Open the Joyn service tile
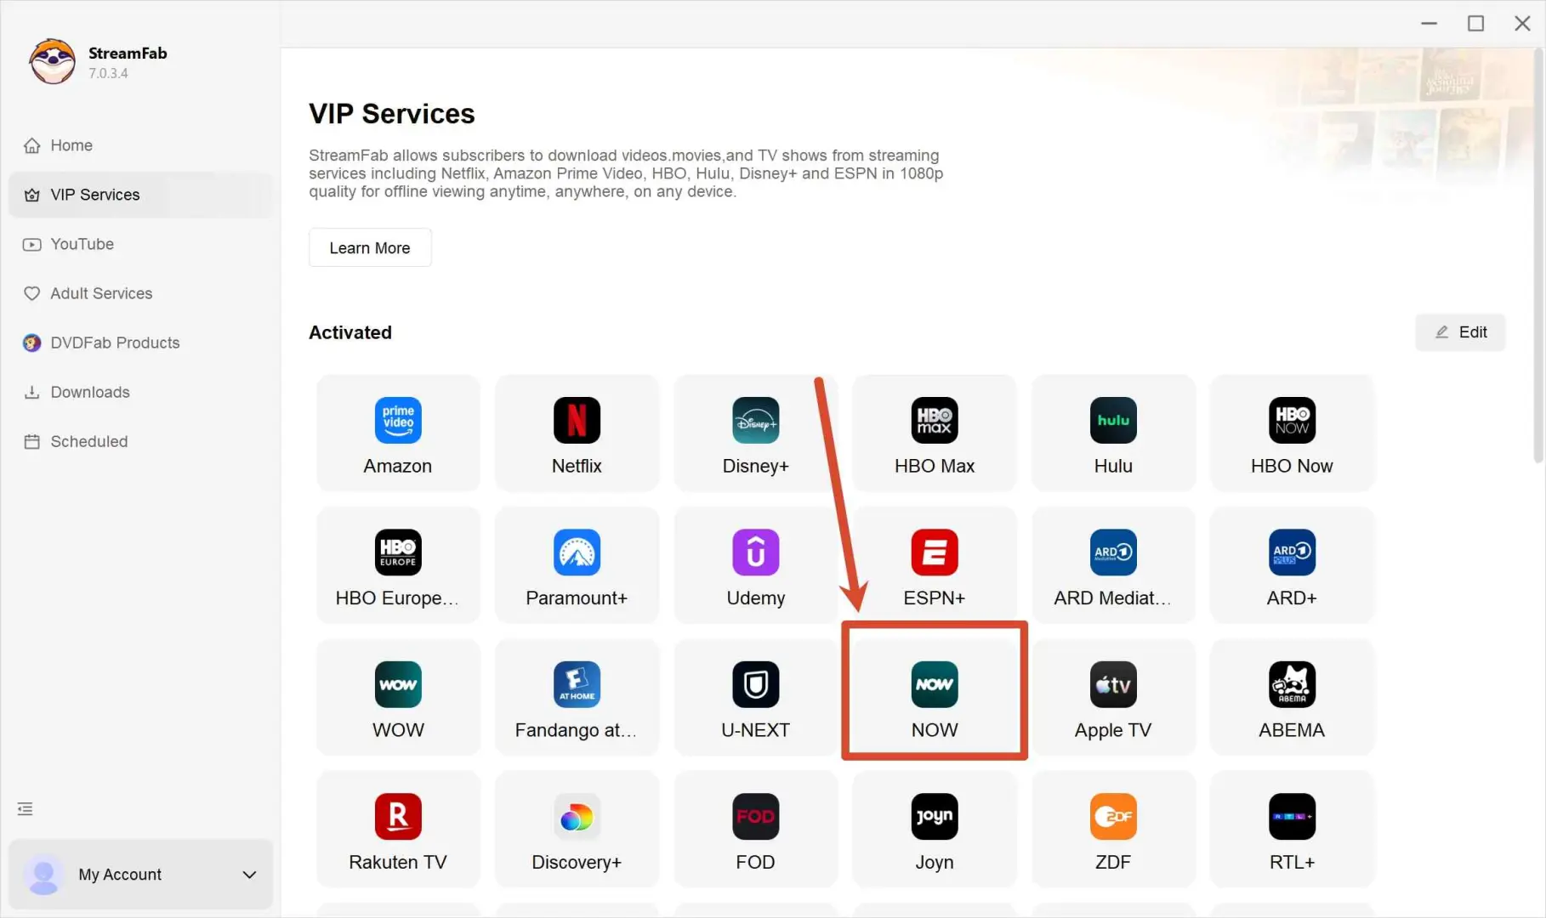Image resolution: width=1546 pixels, height=918 pixels. [x=935, y=830]
